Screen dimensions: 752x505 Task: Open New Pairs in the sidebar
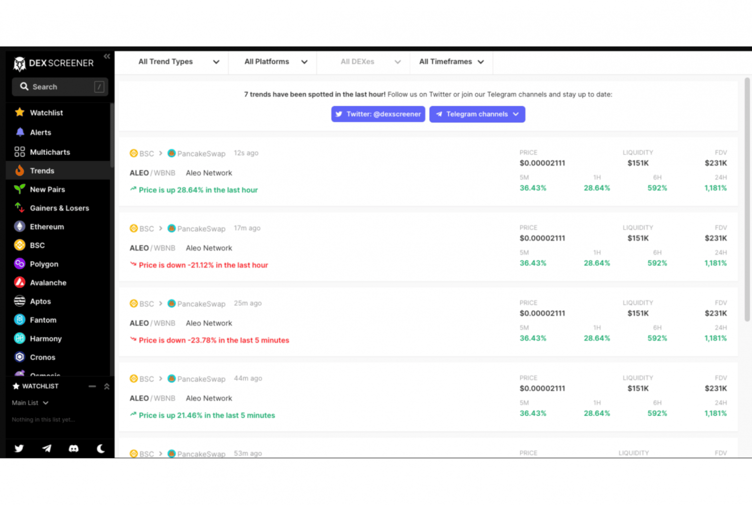[47, 189]
